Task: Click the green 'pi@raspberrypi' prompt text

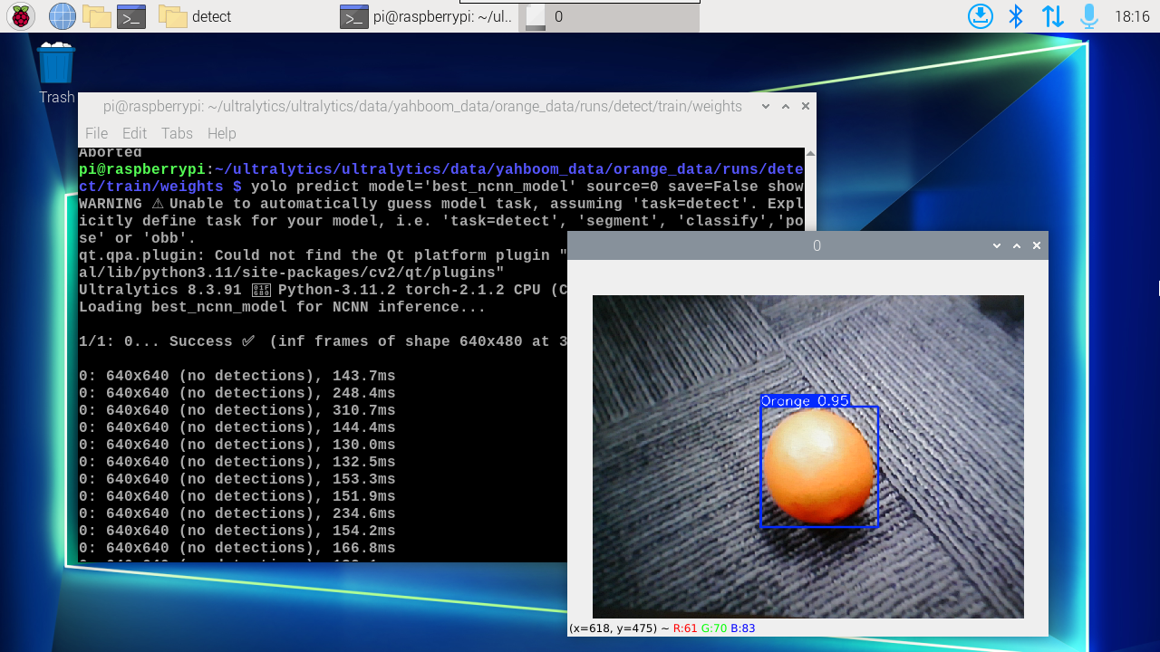Action: coord(142,169)
